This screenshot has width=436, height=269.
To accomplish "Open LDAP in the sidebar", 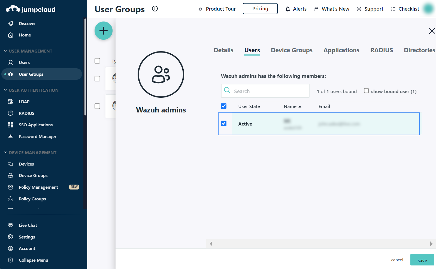I will 24,102.
